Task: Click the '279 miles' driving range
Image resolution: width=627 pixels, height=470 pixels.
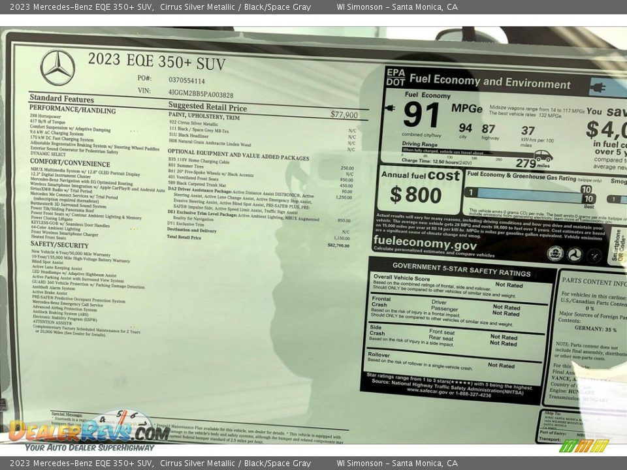Action: 533,163
